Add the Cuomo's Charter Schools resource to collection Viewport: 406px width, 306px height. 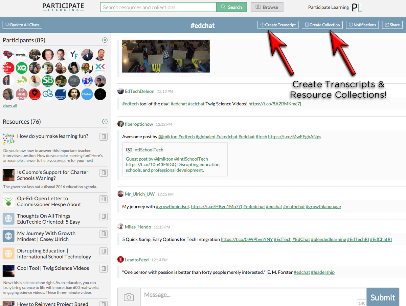pos(104,172)
